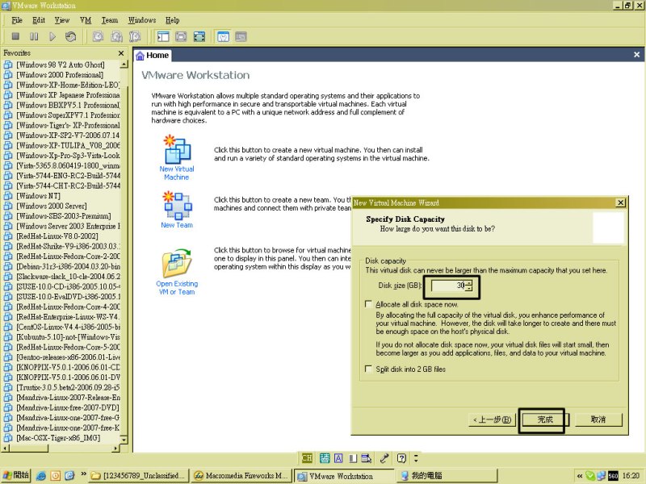
Task: Click Favorites horizontal scrollbar right arrow
Action: click(115, 449)
